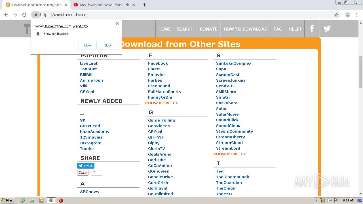The height and width of the screenshot is (204, 363).
Task: Click the browser back arrow
Action: click(6, 15)
